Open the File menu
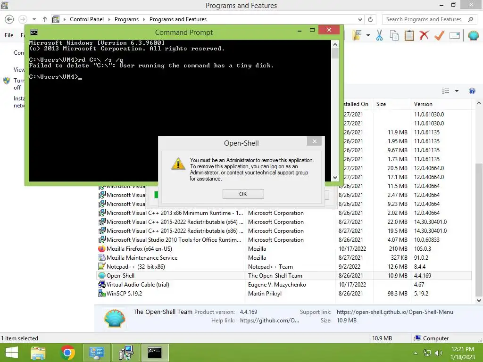 pos(9,35)
